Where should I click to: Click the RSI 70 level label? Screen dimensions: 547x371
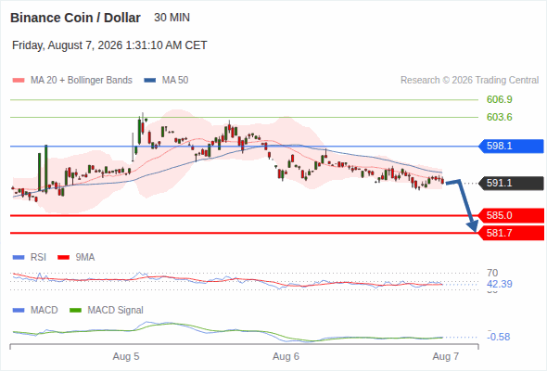(x=492, y=273)
